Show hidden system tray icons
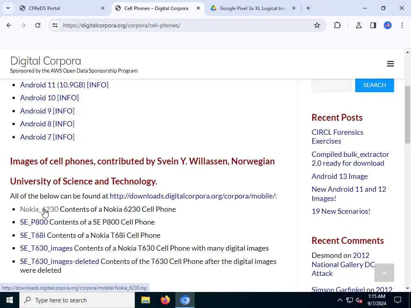Image resolution: width=411 pixels, height=308 pixels. [340, 300]
